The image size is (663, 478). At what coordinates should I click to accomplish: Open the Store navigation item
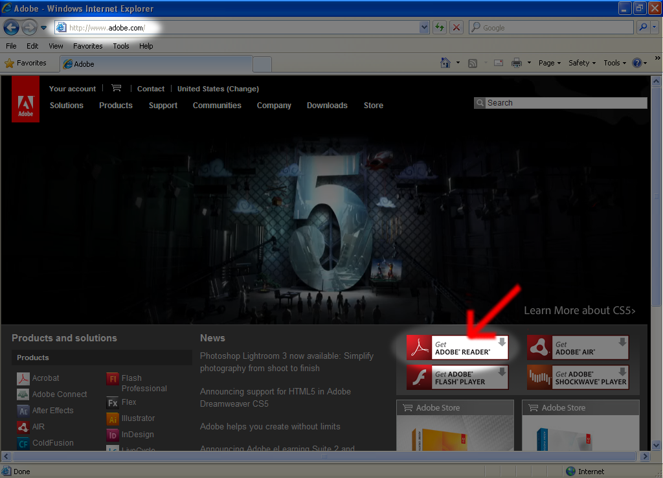point(374,106)
